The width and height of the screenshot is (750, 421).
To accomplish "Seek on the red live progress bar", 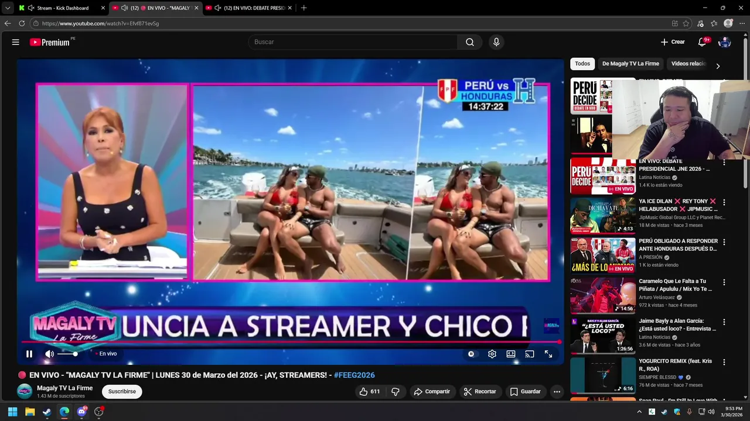I will (291, 342).
